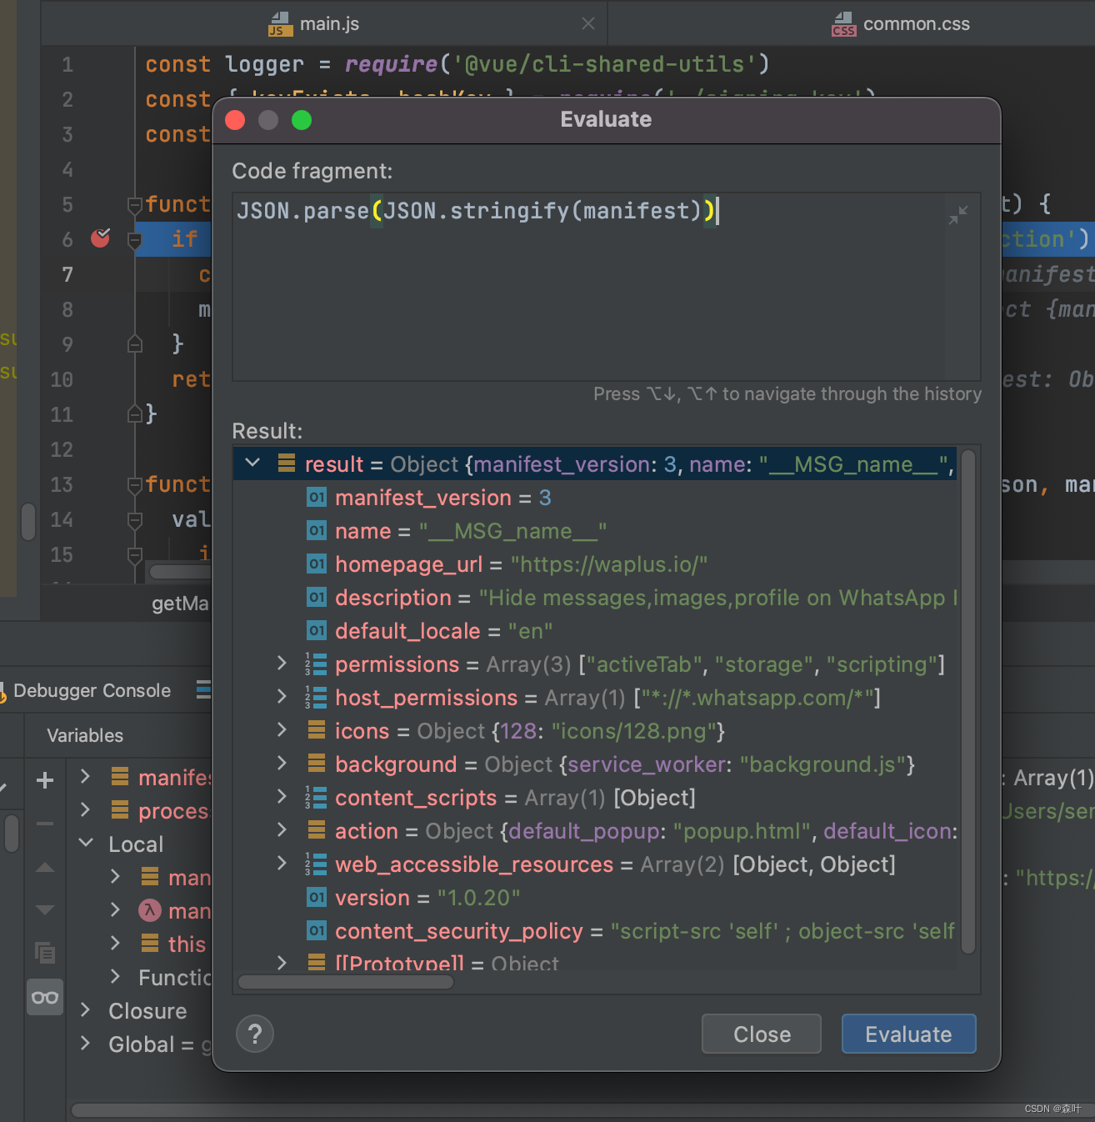Collapse the Local scope node
Image resolution: width=1095 pixels, height=1122 pixels.
85,843
